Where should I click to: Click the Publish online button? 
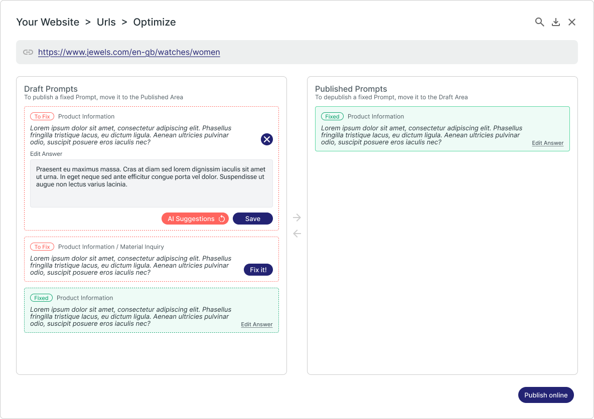click(x=546, y=395)
